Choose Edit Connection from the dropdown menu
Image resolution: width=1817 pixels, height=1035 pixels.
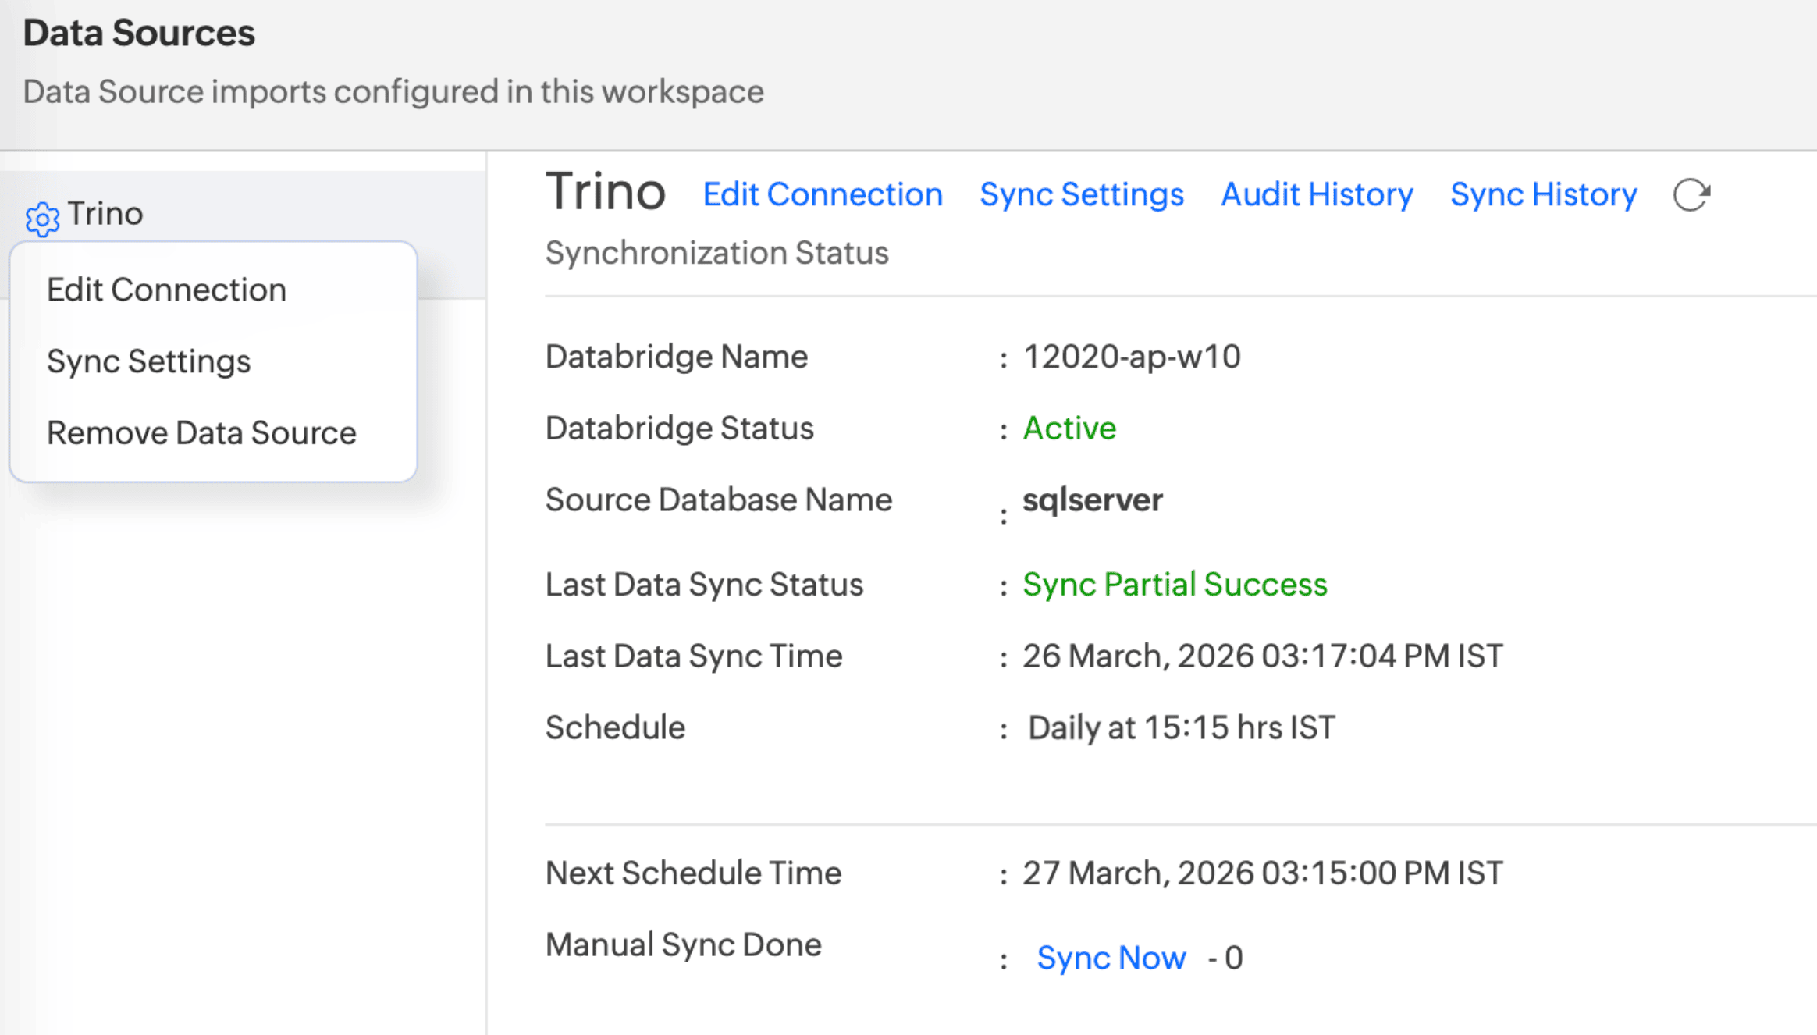click(x=166, y=290)
